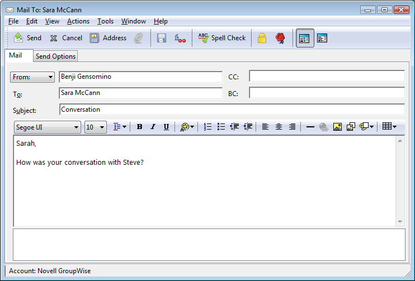The image size is (415, 281).
Task: Open the From: dropdown button
Action: [32, 77]
